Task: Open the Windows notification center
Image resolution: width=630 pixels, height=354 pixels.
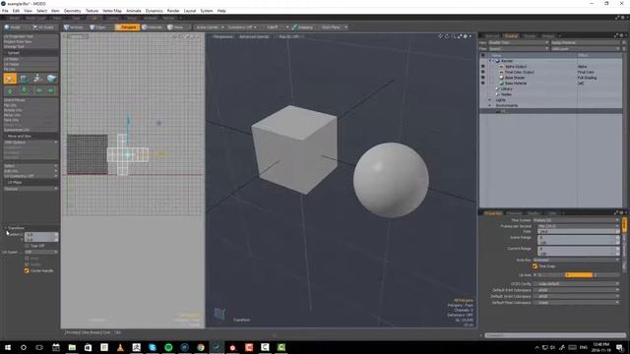Action: 620,347
